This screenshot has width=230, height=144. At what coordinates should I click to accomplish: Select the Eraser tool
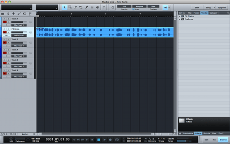[81, 7]
